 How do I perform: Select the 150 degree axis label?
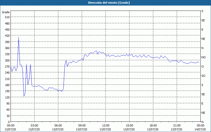(8, 91)
